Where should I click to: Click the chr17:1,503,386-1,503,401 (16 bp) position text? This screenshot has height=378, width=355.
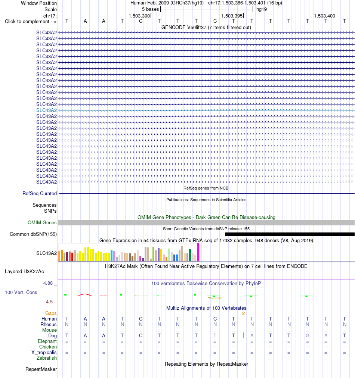pyautogui.click(x=245, y=3)
